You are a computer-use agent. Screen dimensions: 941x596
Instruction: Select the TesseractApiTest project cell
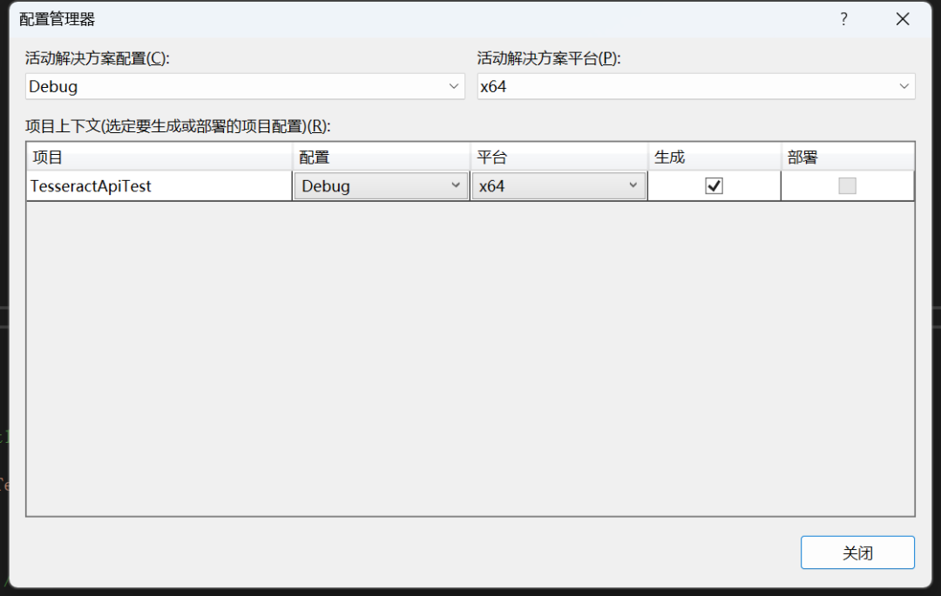[159, 186]
